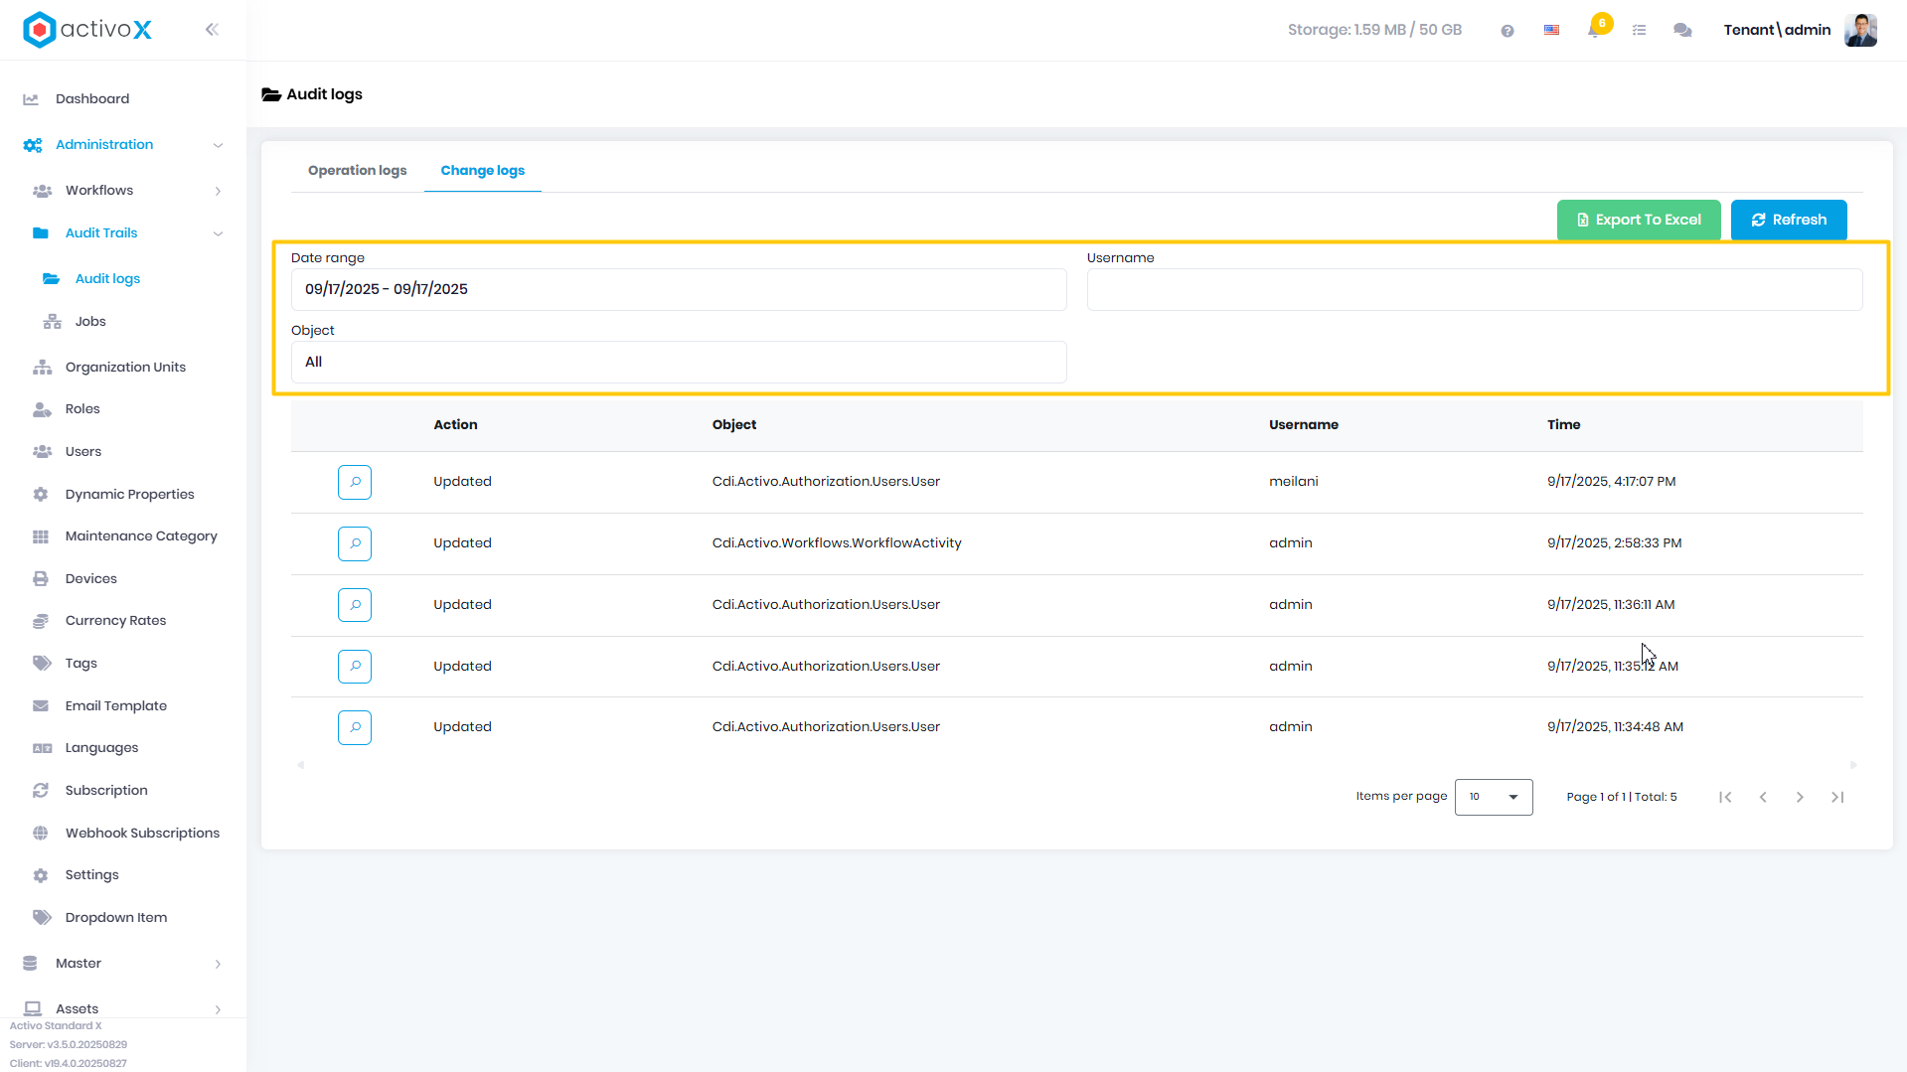View details of 11:34:48 AM entry
The width and height of the screenshot is (1907, 1072).
tap(355, 727)
